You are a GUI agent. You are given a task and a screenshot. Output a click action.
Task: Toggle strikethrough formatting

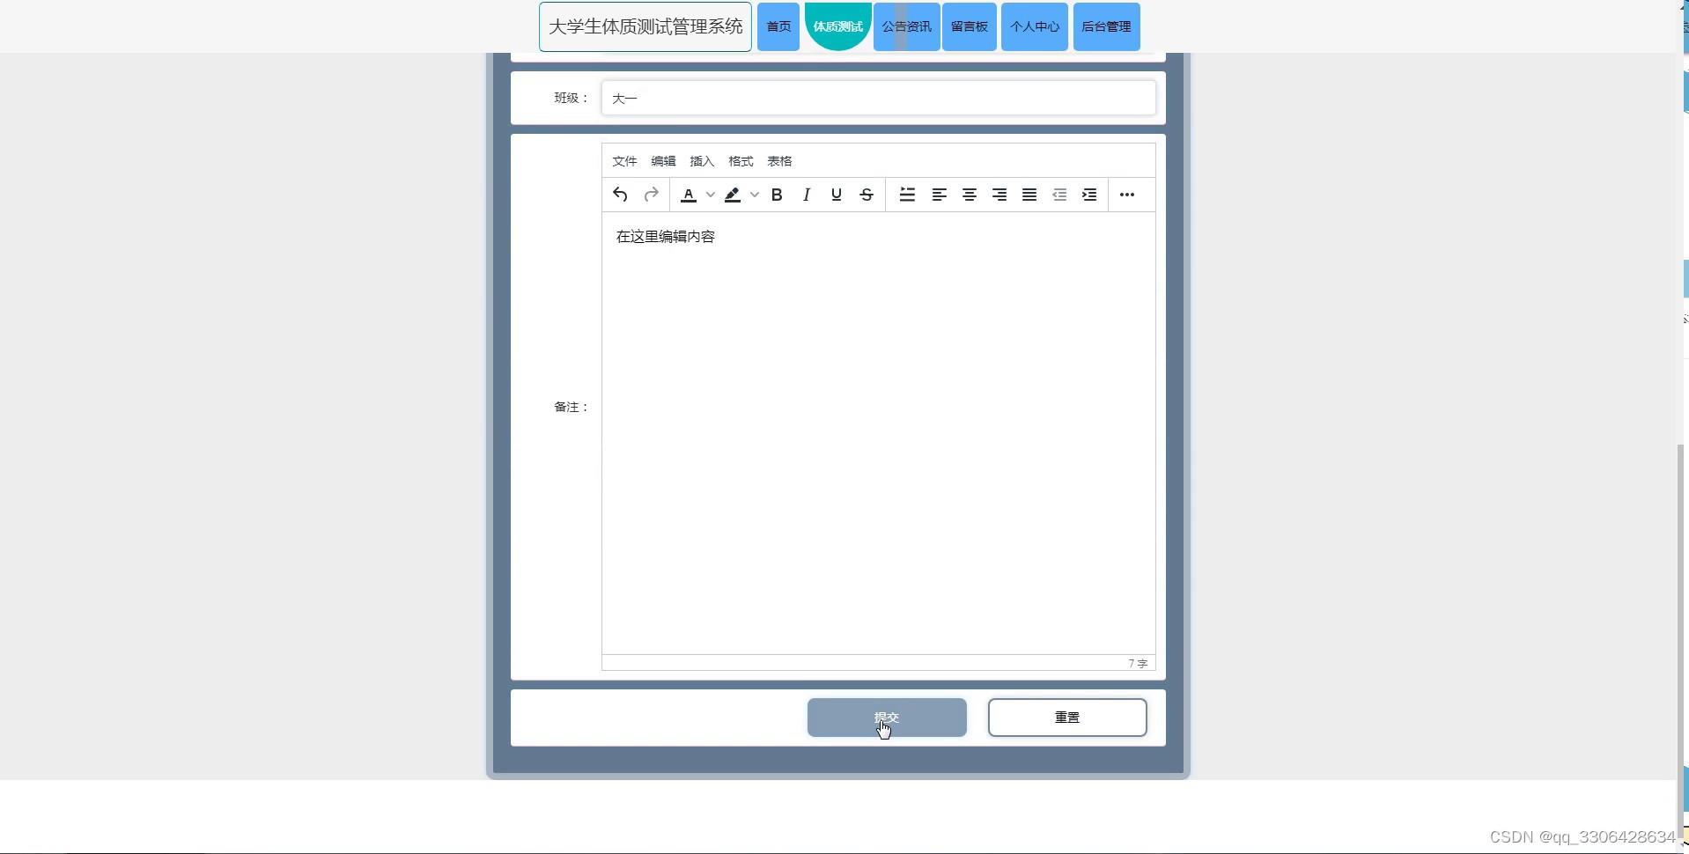coord(867,195)
